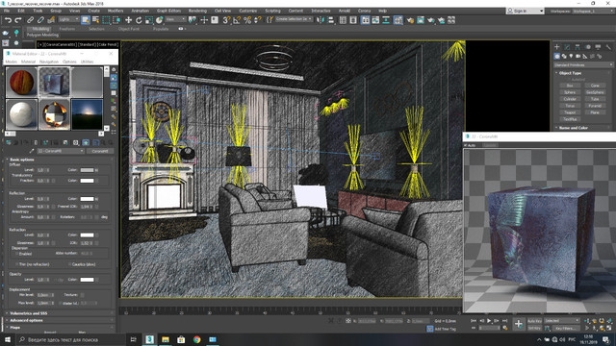Enable the Dispersion checkbox
This screenshot has height=346, width=616.
[17, 254]
